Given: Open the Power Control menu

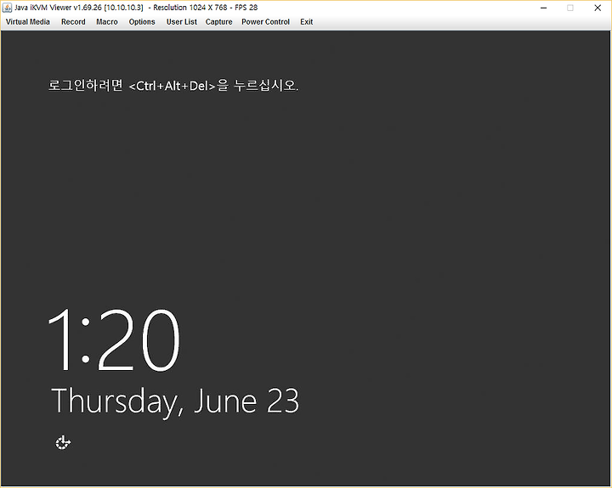Looking at the screenshot, I should 265,22.
